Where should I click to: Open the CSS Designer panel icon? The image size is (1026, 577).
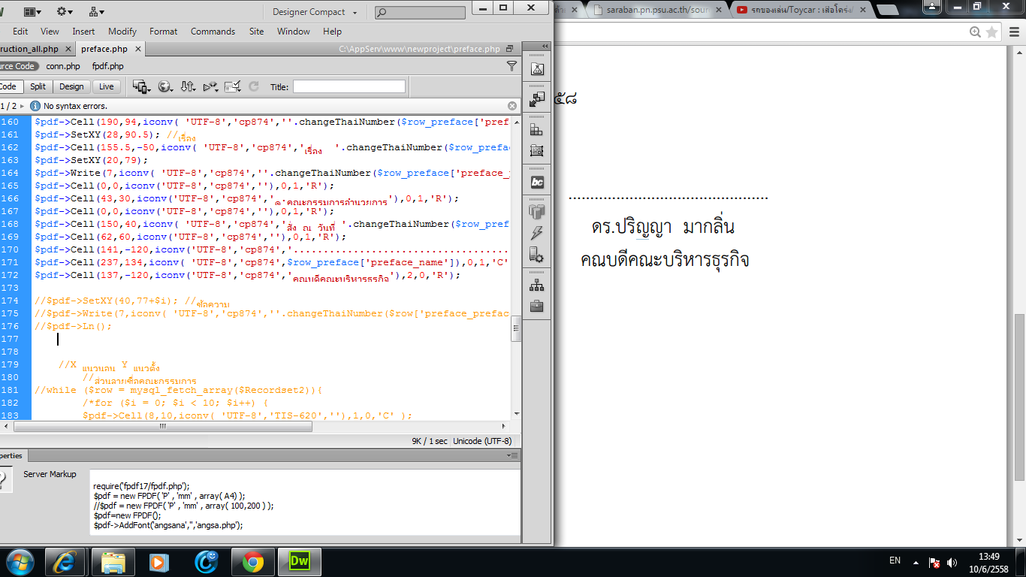[536, 130]
